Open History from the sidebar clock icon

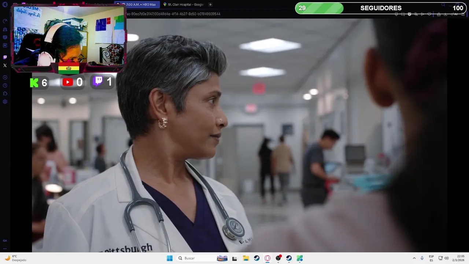[x=5, y=85]
